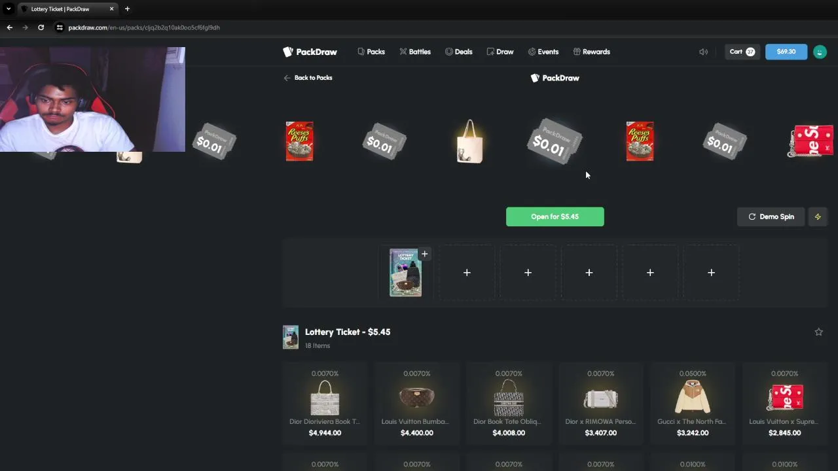
Task: Favorite the Lottery Ticket pack with star
Action: click(x=818, y=332)
